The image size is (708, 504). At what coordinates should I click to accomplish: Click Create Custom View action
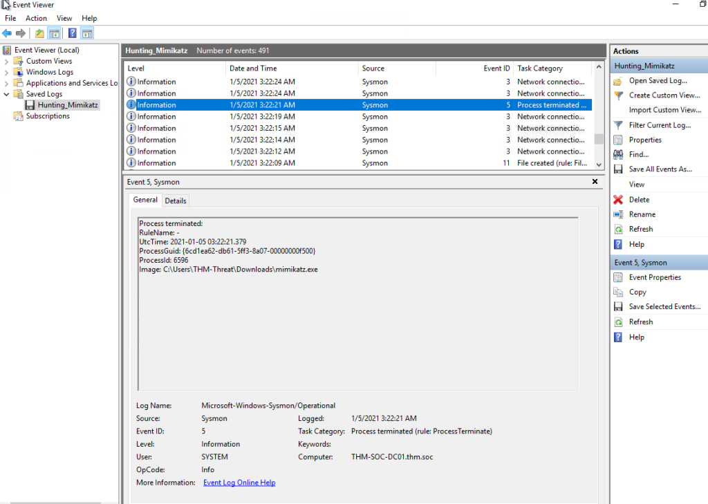click(x=664, y=95)
